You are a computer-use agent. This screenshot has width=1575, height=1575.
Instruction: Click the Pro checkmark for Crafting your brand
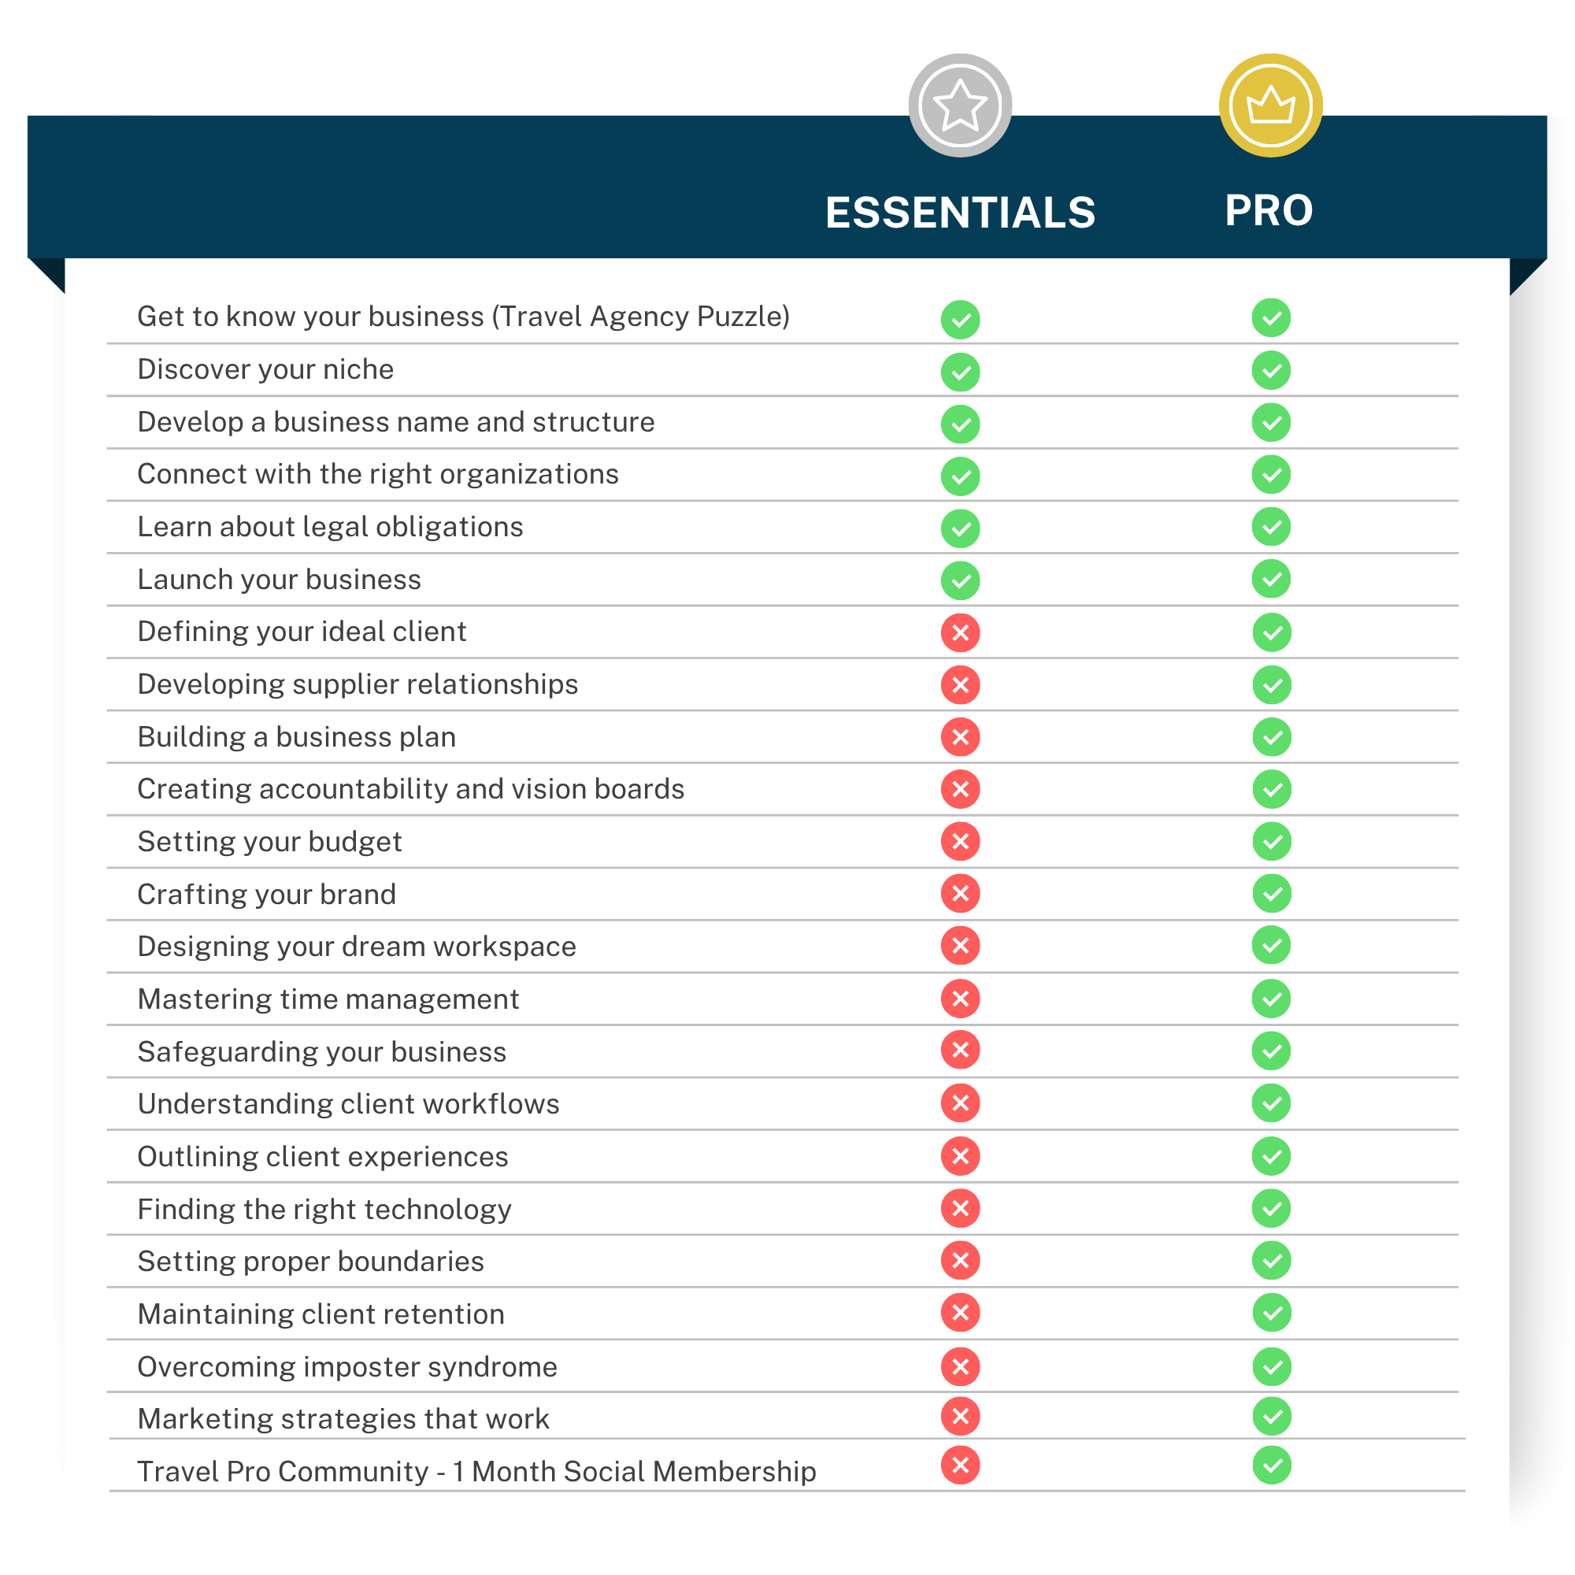coord(1271,895)
